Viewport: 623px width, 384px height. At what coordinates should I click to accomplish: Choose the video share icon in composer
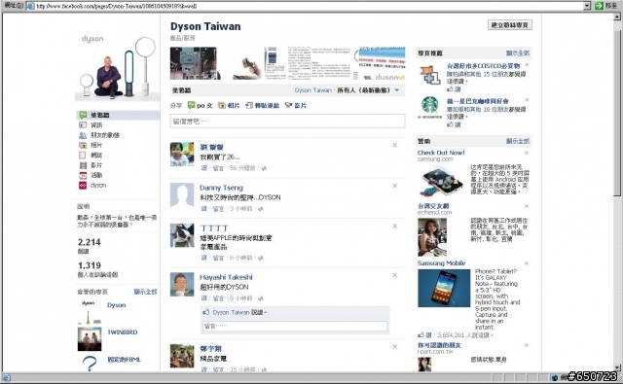[289, 106]
